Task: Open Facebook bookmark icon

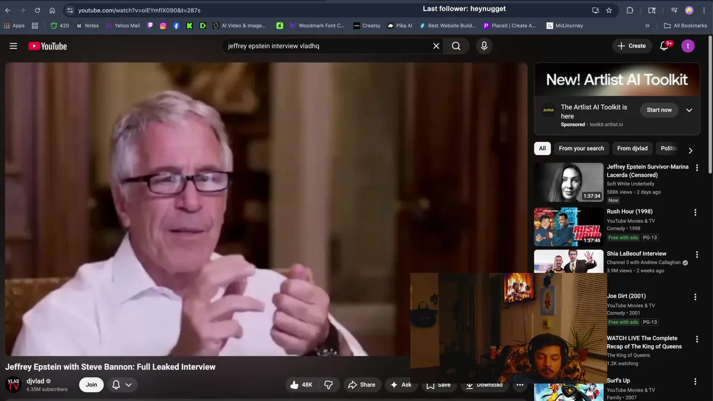Action: tap(177, 26)
